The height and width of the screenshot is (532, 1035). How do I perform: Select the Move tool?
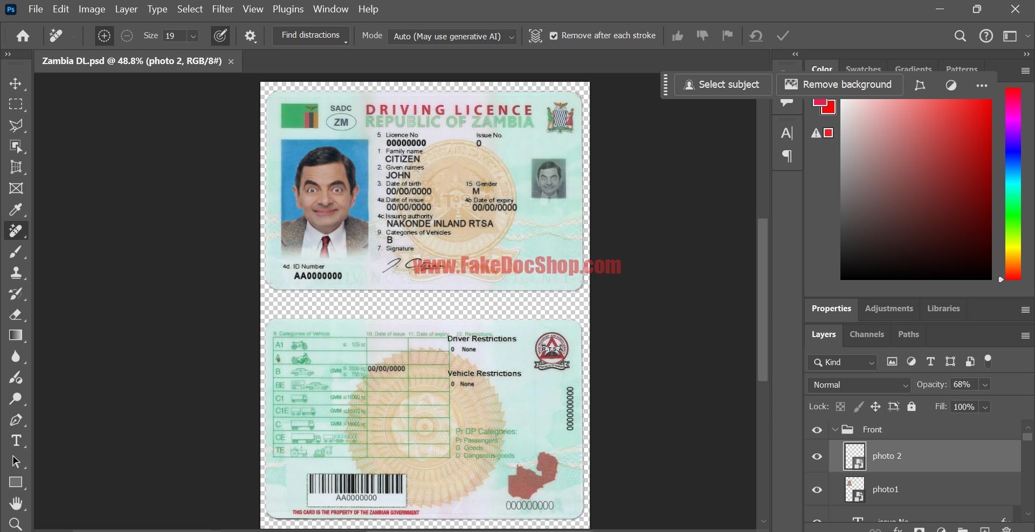[16, 83]
